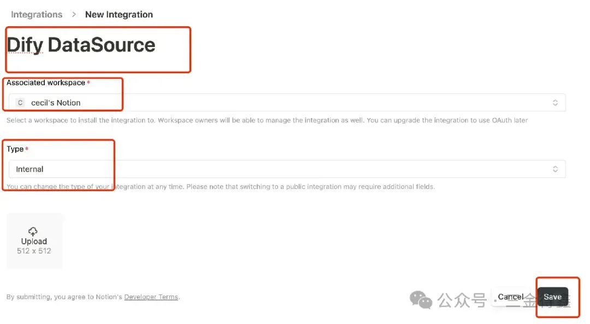Click the cloud upload icon
The image size is (590, 324).
pyautogui.click(x=33, y=231)
